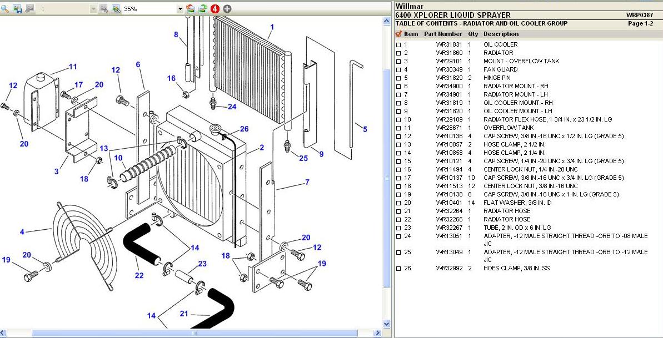Click the Item column header

[x=411, y=34]
